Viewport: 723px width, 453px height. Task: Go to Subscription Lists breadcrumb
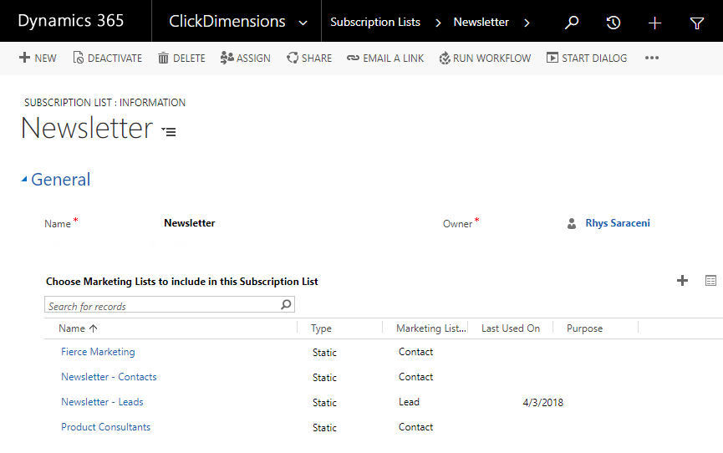375,22
